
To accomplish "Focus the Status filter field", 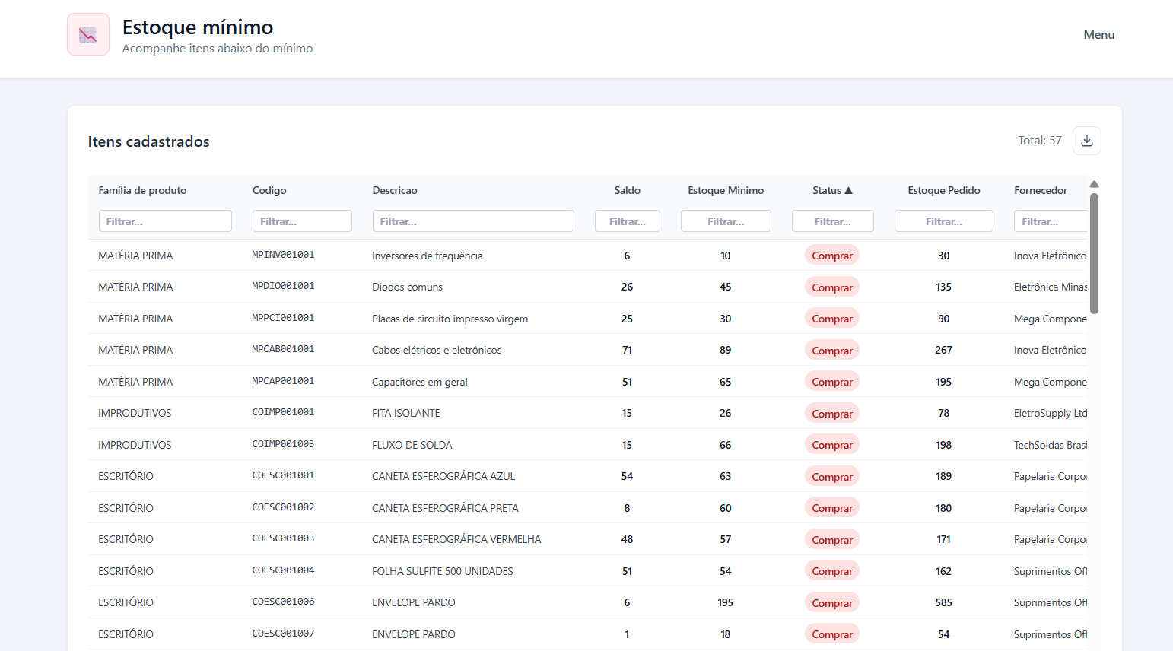I will tap(832, 221).
